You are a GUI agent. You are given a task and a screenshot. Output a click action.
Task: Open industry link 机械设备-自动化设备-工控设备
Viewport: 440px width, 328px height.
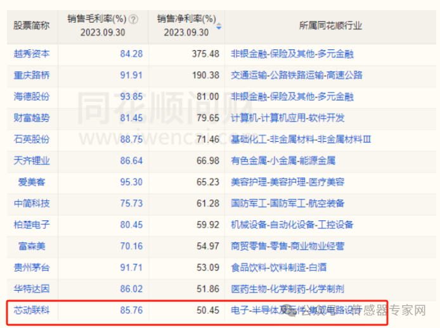292,225
